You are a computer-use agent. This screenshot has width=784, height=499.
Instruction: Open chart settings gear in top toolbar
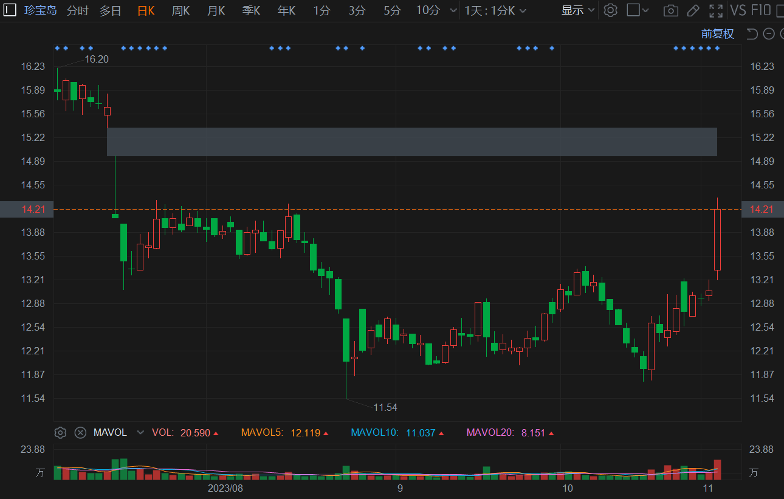click(610, 10)
